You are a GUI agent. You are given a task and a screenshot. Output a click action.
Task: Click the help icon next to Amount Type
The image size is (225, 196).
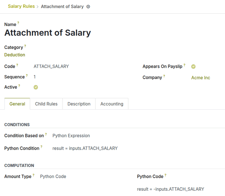tap(33, 175)
